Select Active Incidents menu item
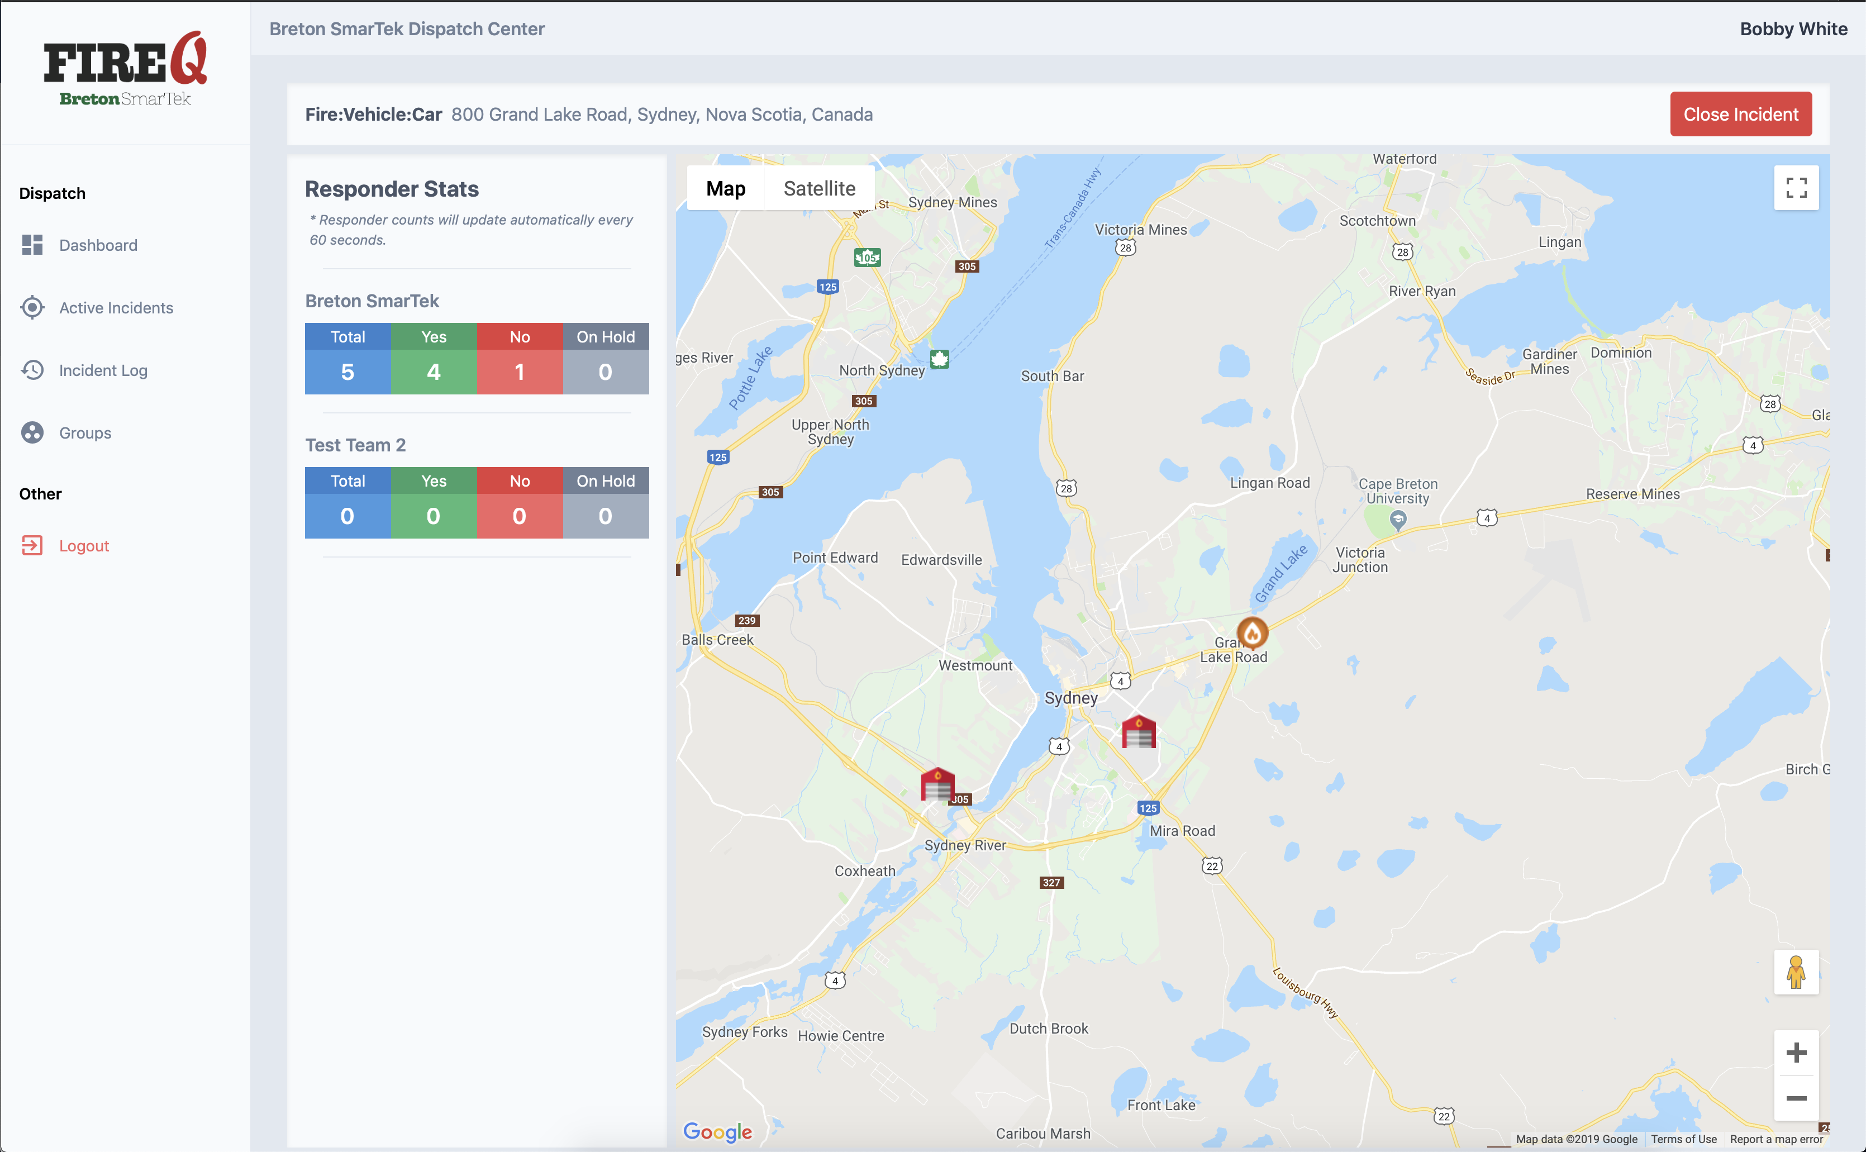 click(116, 307)
